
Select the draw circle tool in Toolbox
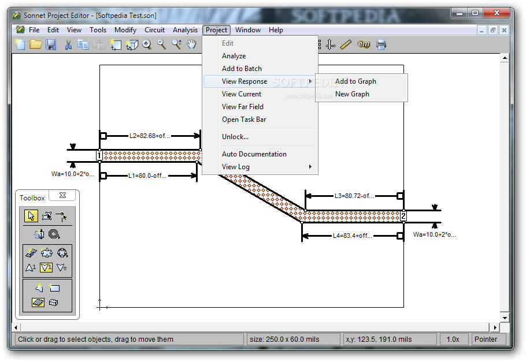coord(62,252)
